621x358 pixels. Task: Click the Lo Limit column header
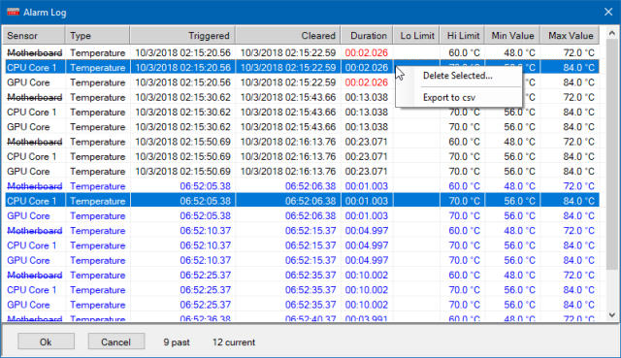416,36
